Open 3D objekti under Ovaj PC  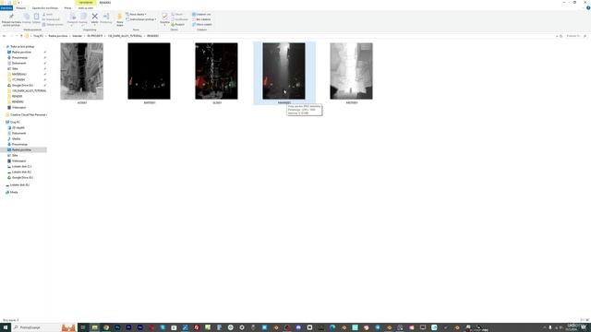18,127
